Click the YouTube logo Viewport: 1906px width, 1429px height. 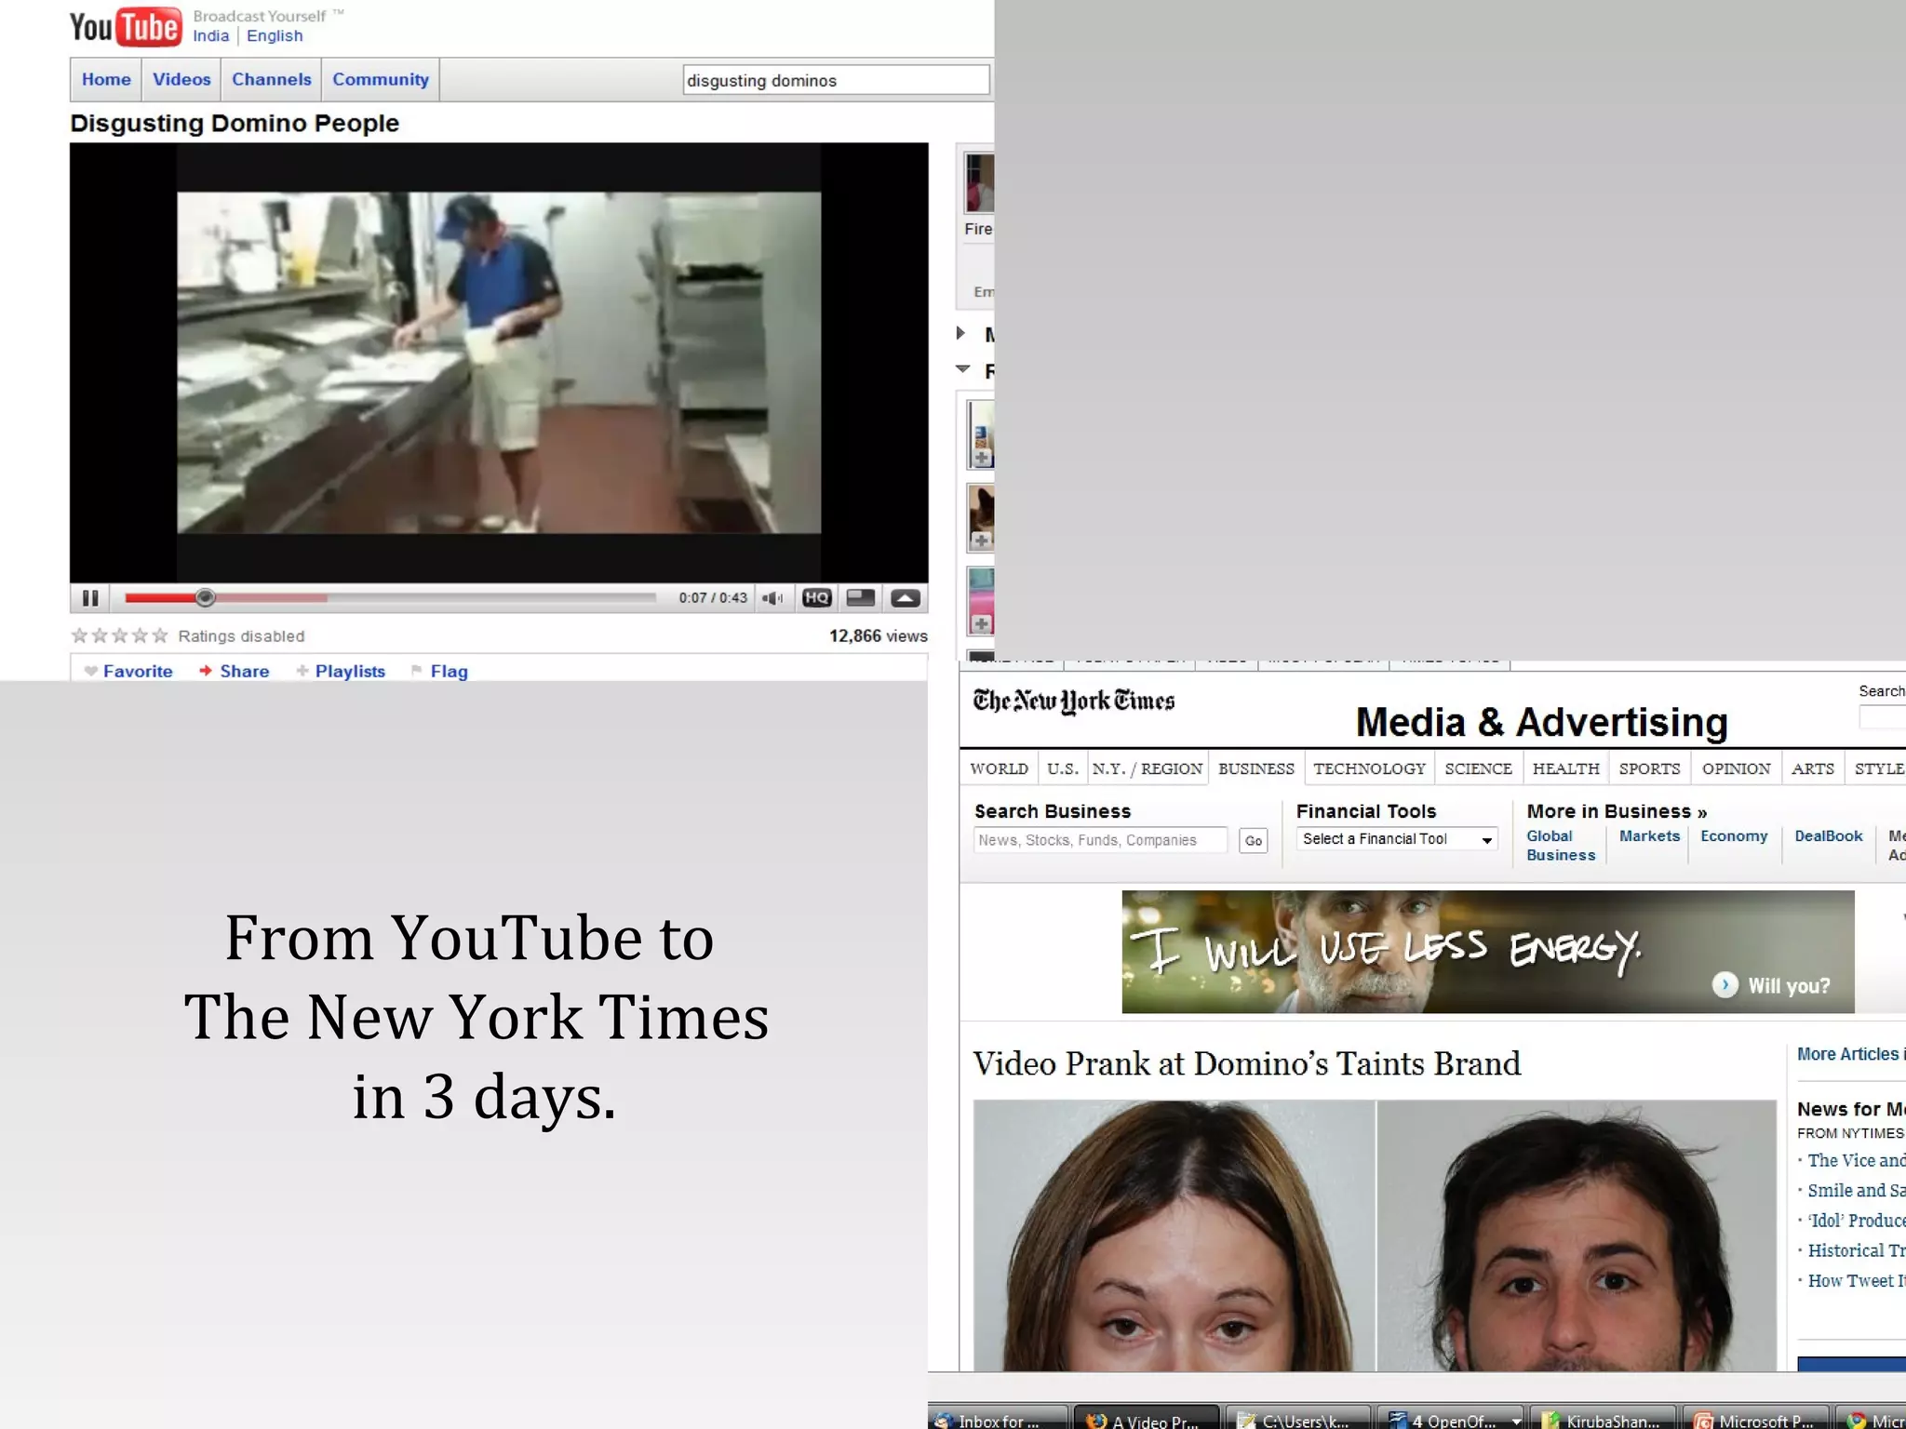pos(125,27)
